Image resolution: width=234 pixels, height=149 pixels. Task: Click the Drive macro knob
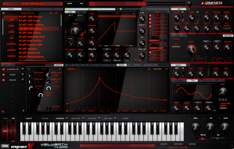pos(195,127)
